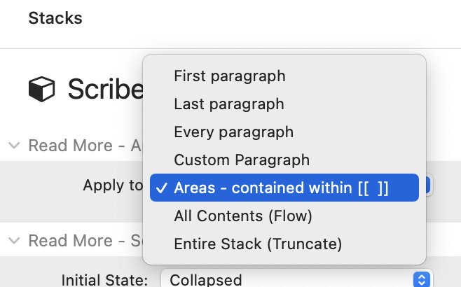
Task: Click the checkmark beside Areas option
Action: (162, 188)
